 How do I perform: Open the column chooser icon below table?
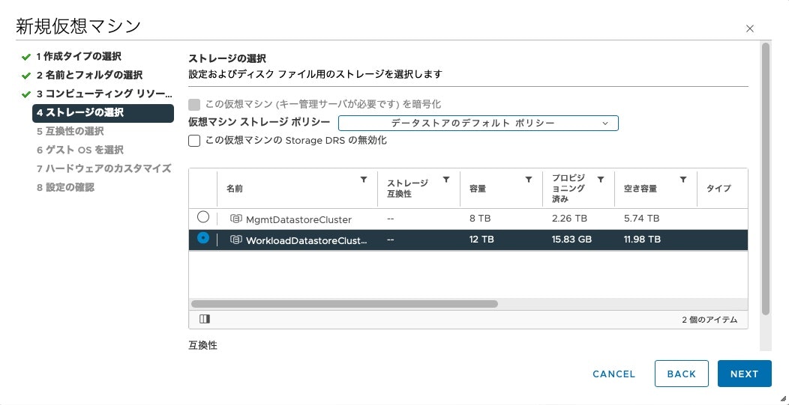(x=204, y=319)
